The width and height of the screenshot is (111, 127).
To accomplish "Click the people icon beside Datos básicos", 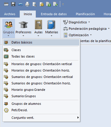I will pos(6,42).
